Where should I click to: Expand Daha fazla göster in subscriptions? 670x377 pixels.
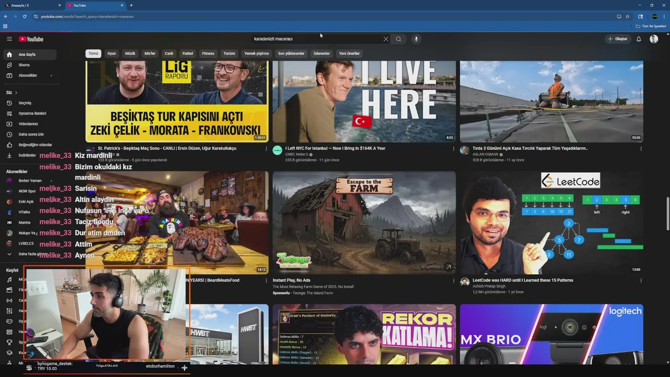[x=28, y=254]
